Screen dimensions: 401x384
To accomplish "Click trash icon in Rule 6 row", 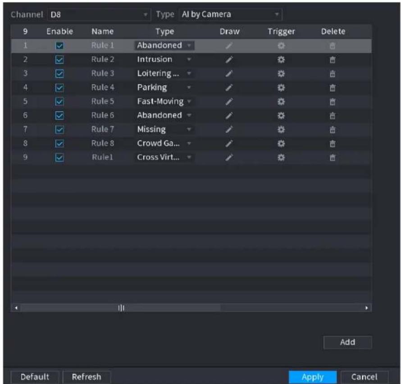I will [333, 116].
